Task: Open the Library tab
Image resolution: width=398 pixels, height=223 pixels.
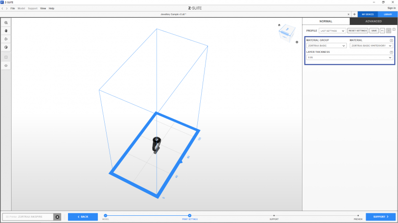Action: [387, 14]
